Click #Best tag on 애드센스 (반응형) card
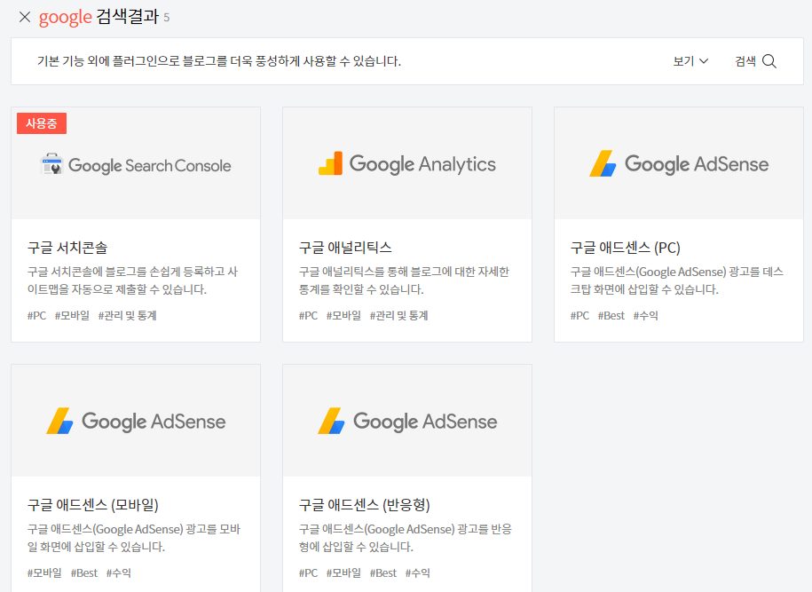812x592 pixels. [x=383, y=572]
